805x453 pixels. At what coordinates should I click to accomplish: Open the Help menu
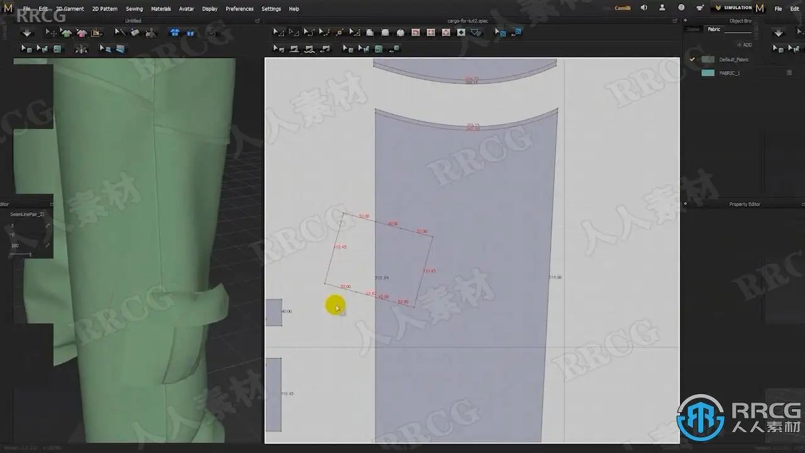click(x=294, y=9)
